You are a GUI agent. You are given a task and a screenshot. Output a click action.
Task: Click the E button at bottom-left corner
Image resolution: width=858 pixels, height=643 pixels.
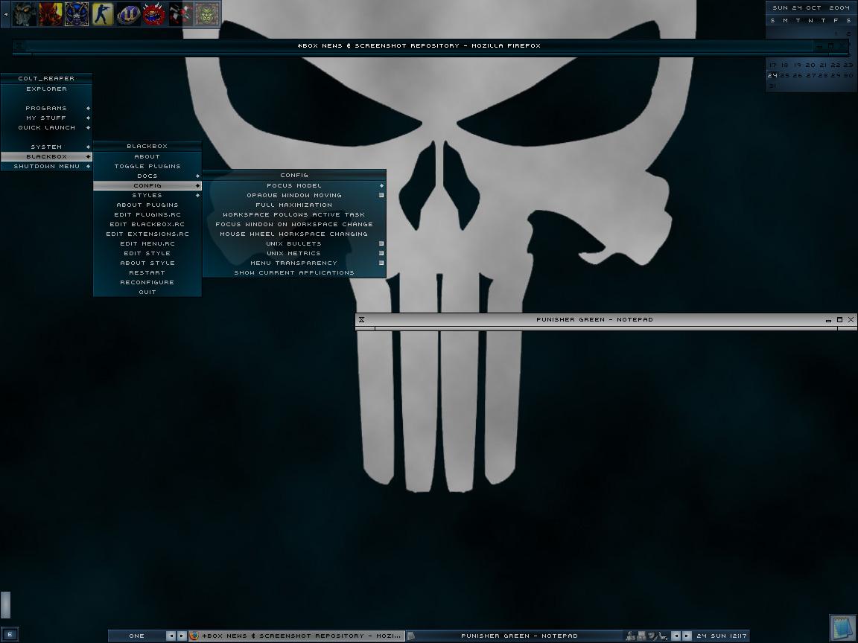pyautogui.click(x=9, y=634)
